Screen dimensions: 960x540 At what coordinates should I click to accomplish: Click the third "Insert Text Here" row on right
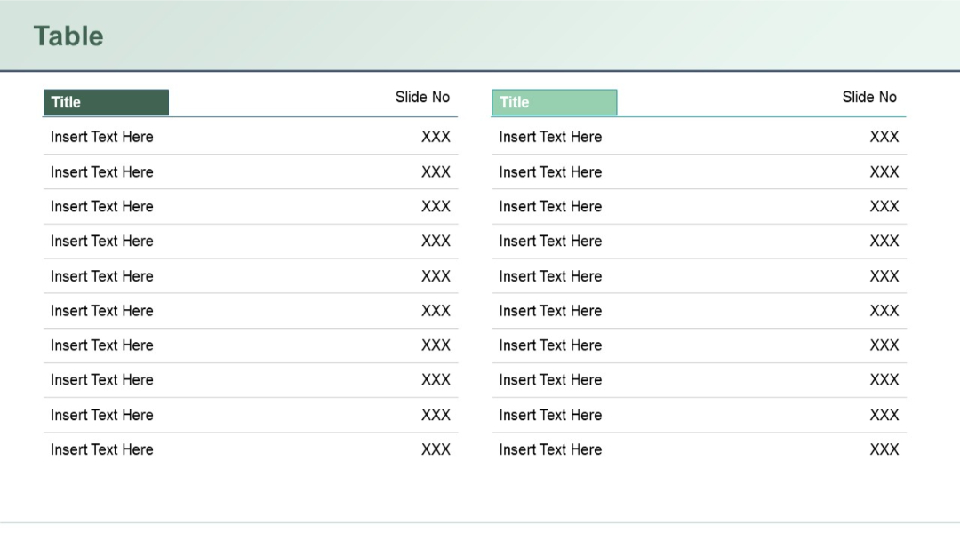pyautogui.click(x=549, y=206)
